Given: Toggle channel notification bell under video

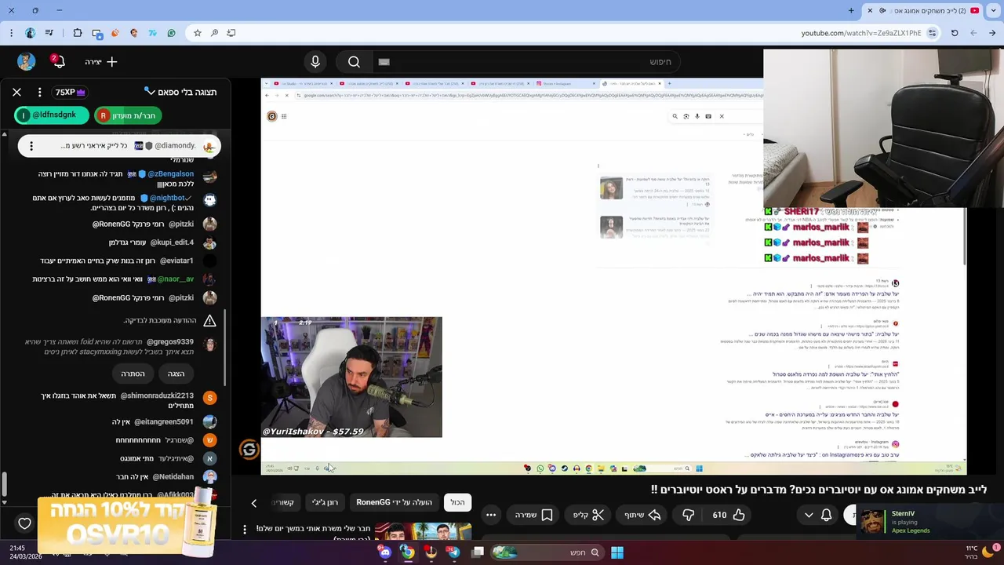Looking at the screenshot, I should (826, 515).
